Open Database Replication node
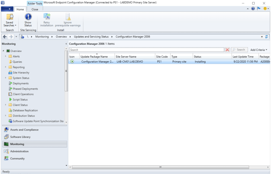This screenshot has width=271, height=174. (25, 110)
